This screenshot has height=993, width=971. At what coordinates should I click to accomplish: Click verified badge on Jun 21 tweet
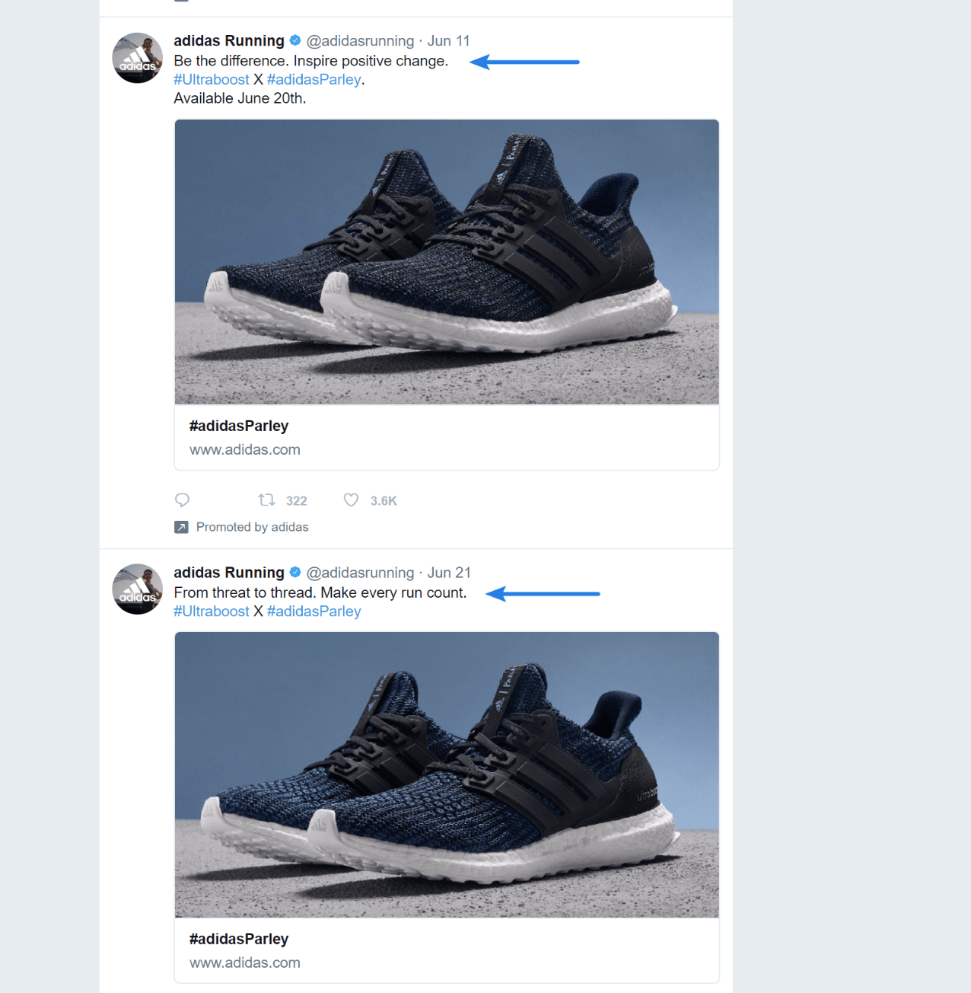pos(295,572)
